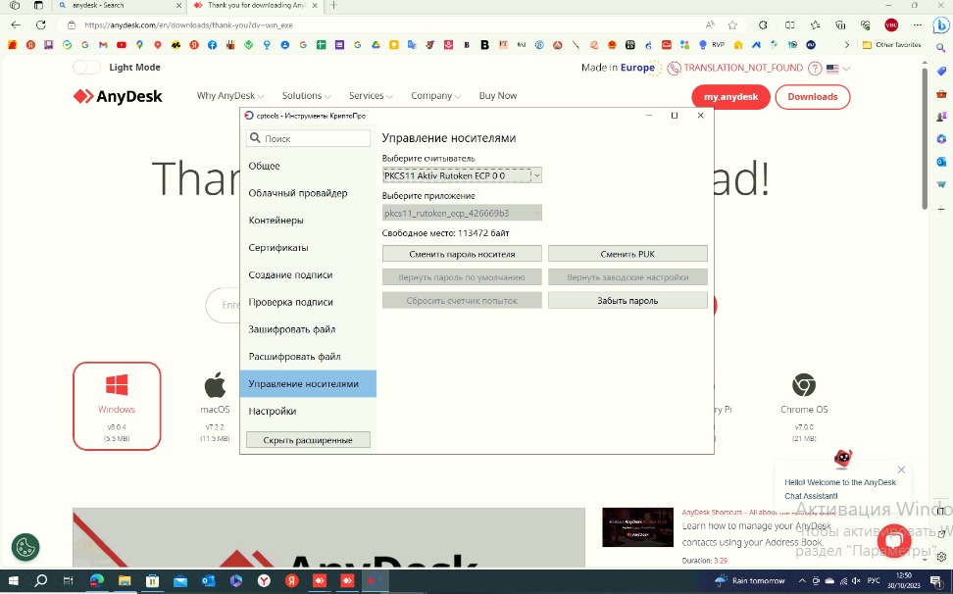Open Rain tomorrow weather widget
This screenshot has height=594, width=953.
pyautogui.click(x=750, y=580)
